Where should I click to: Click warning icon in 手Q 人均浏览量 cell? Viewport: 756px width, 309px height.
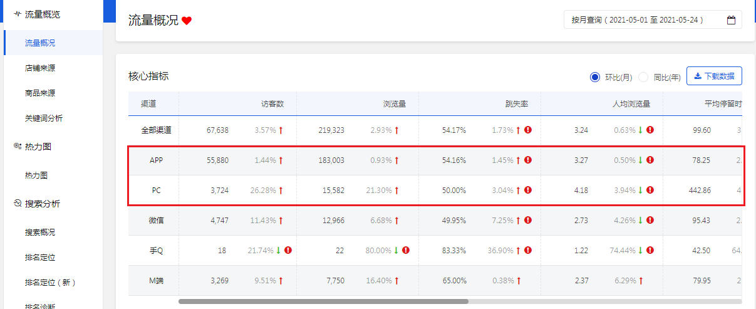coord(650,251)
